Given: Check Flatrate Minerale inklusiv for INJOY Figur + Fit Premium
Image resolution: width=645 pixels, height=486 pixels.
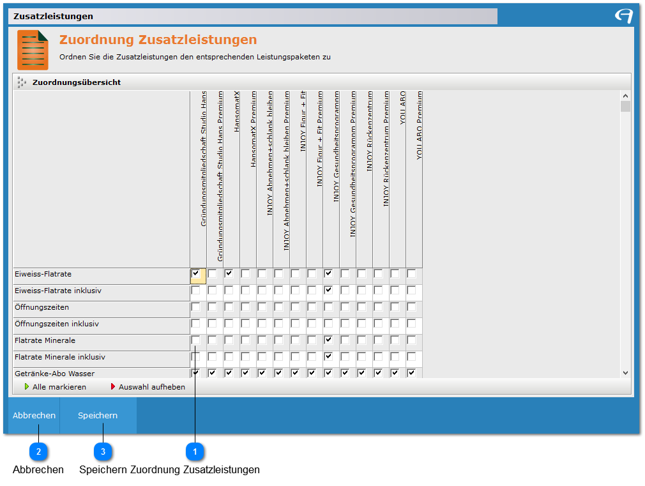Looking at the screenshot, I should tap(312, 356).
